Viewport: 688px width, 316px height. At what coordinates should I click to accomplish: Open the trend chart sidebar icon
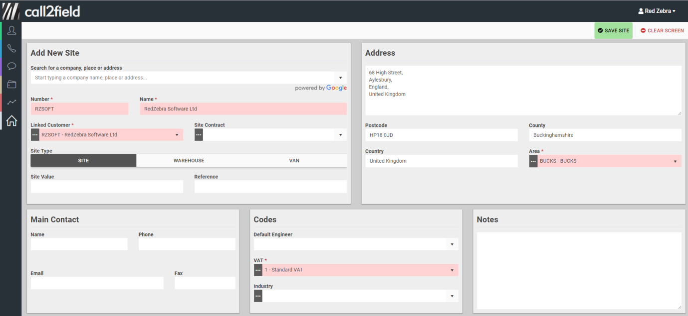pyautogui.click(x=11, y=102)
